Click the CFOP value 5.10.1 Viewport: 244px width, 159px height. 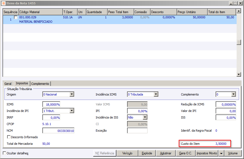[x=47, y=124]
